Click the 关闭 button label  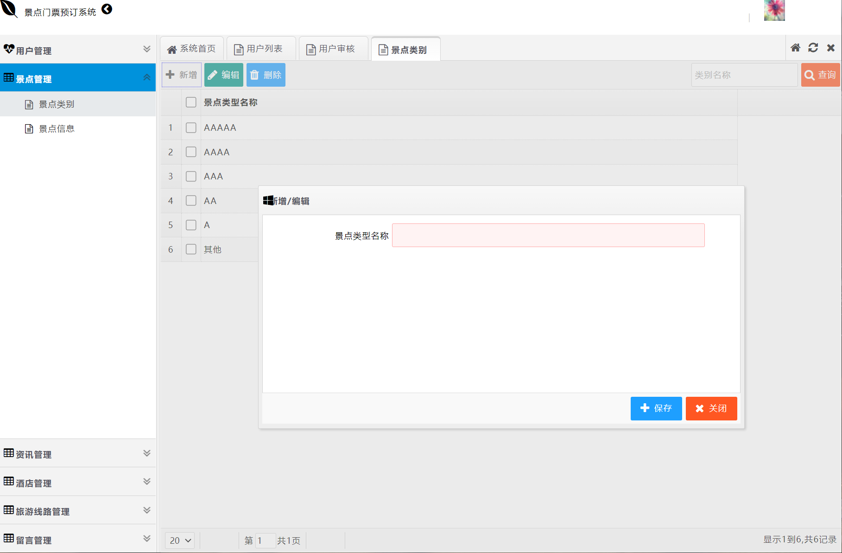[718, 408]
